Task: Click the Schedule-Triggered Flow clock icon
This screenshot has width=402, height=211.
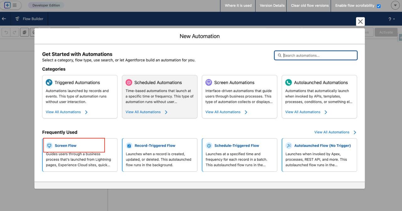Action: pos(209,145)
